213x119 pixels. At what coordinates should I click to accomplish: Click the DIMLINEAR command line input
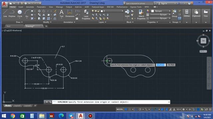[111, 102]
